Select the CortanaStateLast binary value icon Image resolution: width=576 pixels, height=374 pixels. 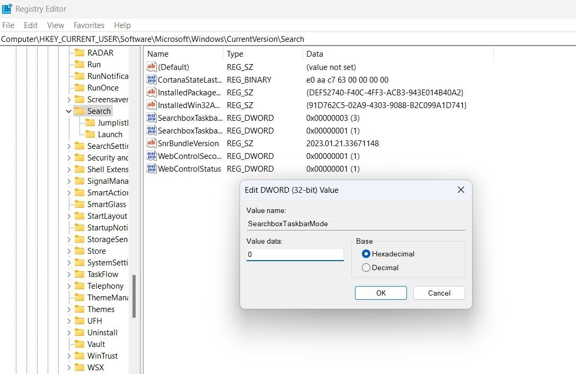click(x=152, y=79)
